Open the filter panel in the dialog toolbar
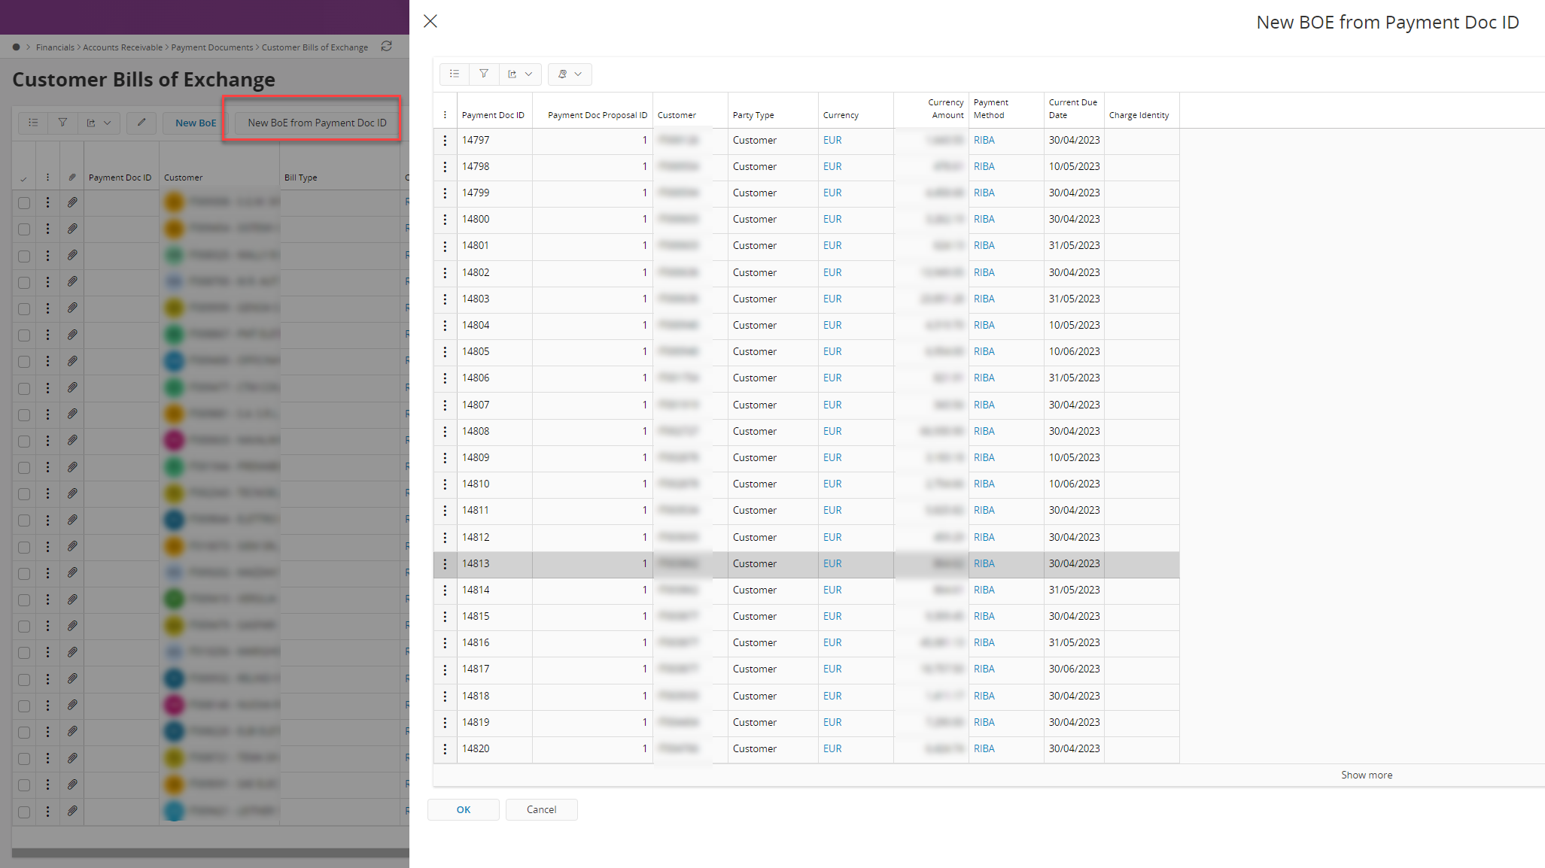This screenshot has height=868, width=1545. click(484, 74)
